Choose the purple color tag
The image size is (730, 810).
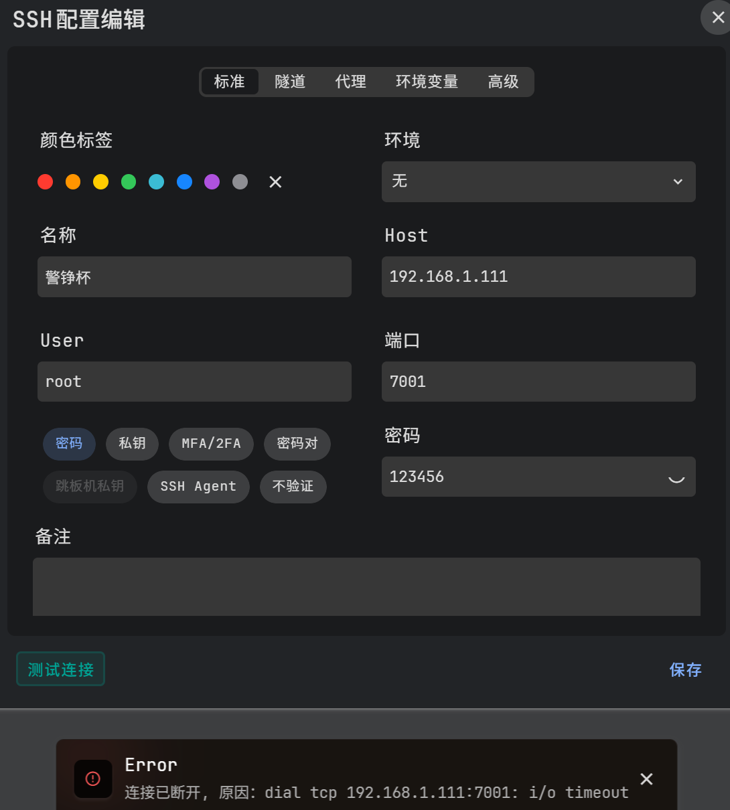click(212, 182)
